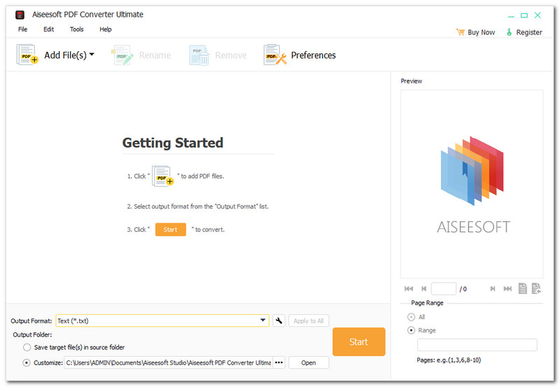This screenshot has height=387, width=560.
Task: Open the Tools menu
Action: [x=76, y=29]
